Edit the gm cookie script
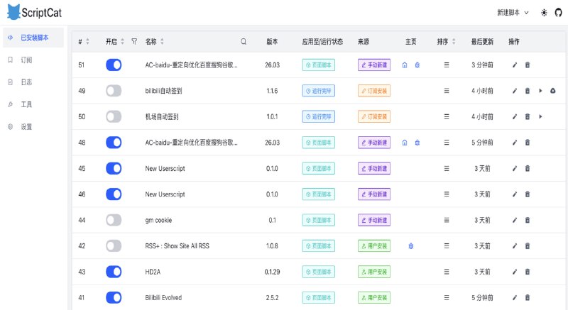Screen dimensions: 568x310 [515, 220]
